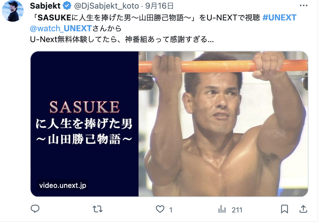Open Sabjekt's profile avatar picture
The height and width of the screenshot is (222, 319).
13,11
